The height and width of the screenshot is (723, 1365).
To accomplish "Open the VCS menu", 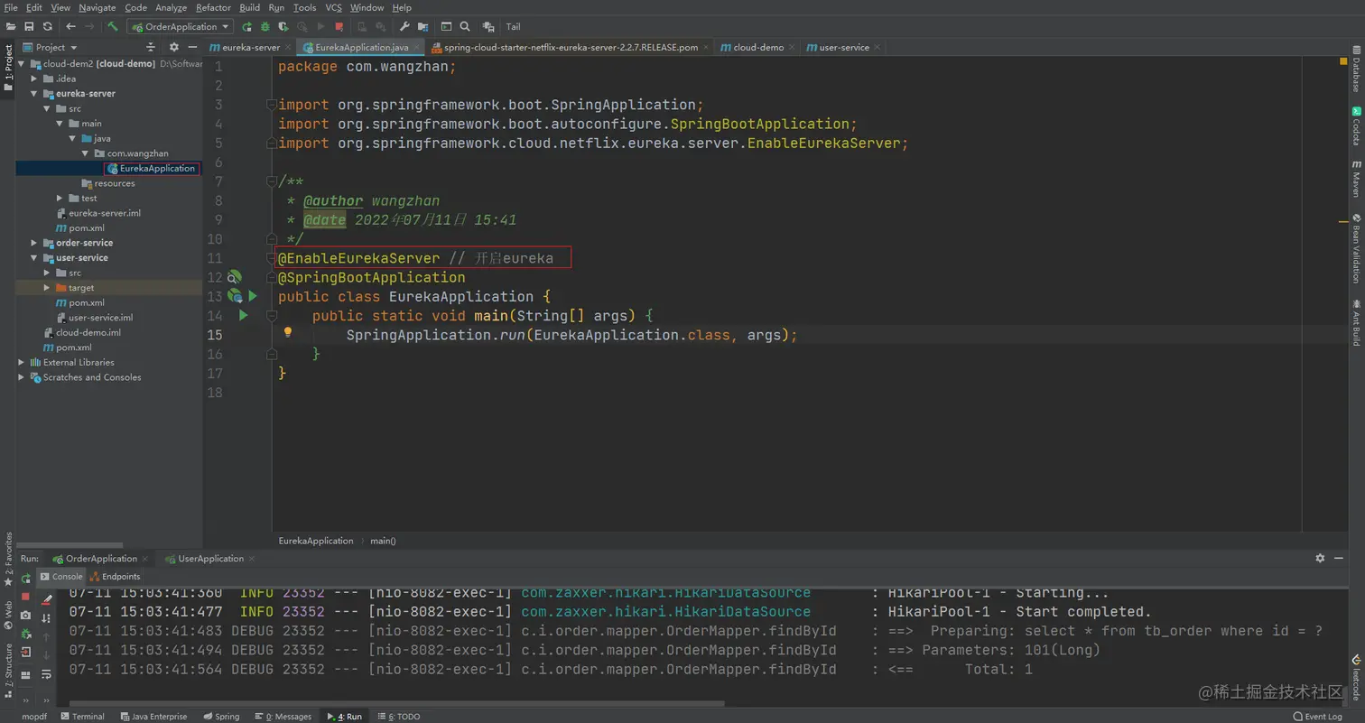I will pos(333,7).
